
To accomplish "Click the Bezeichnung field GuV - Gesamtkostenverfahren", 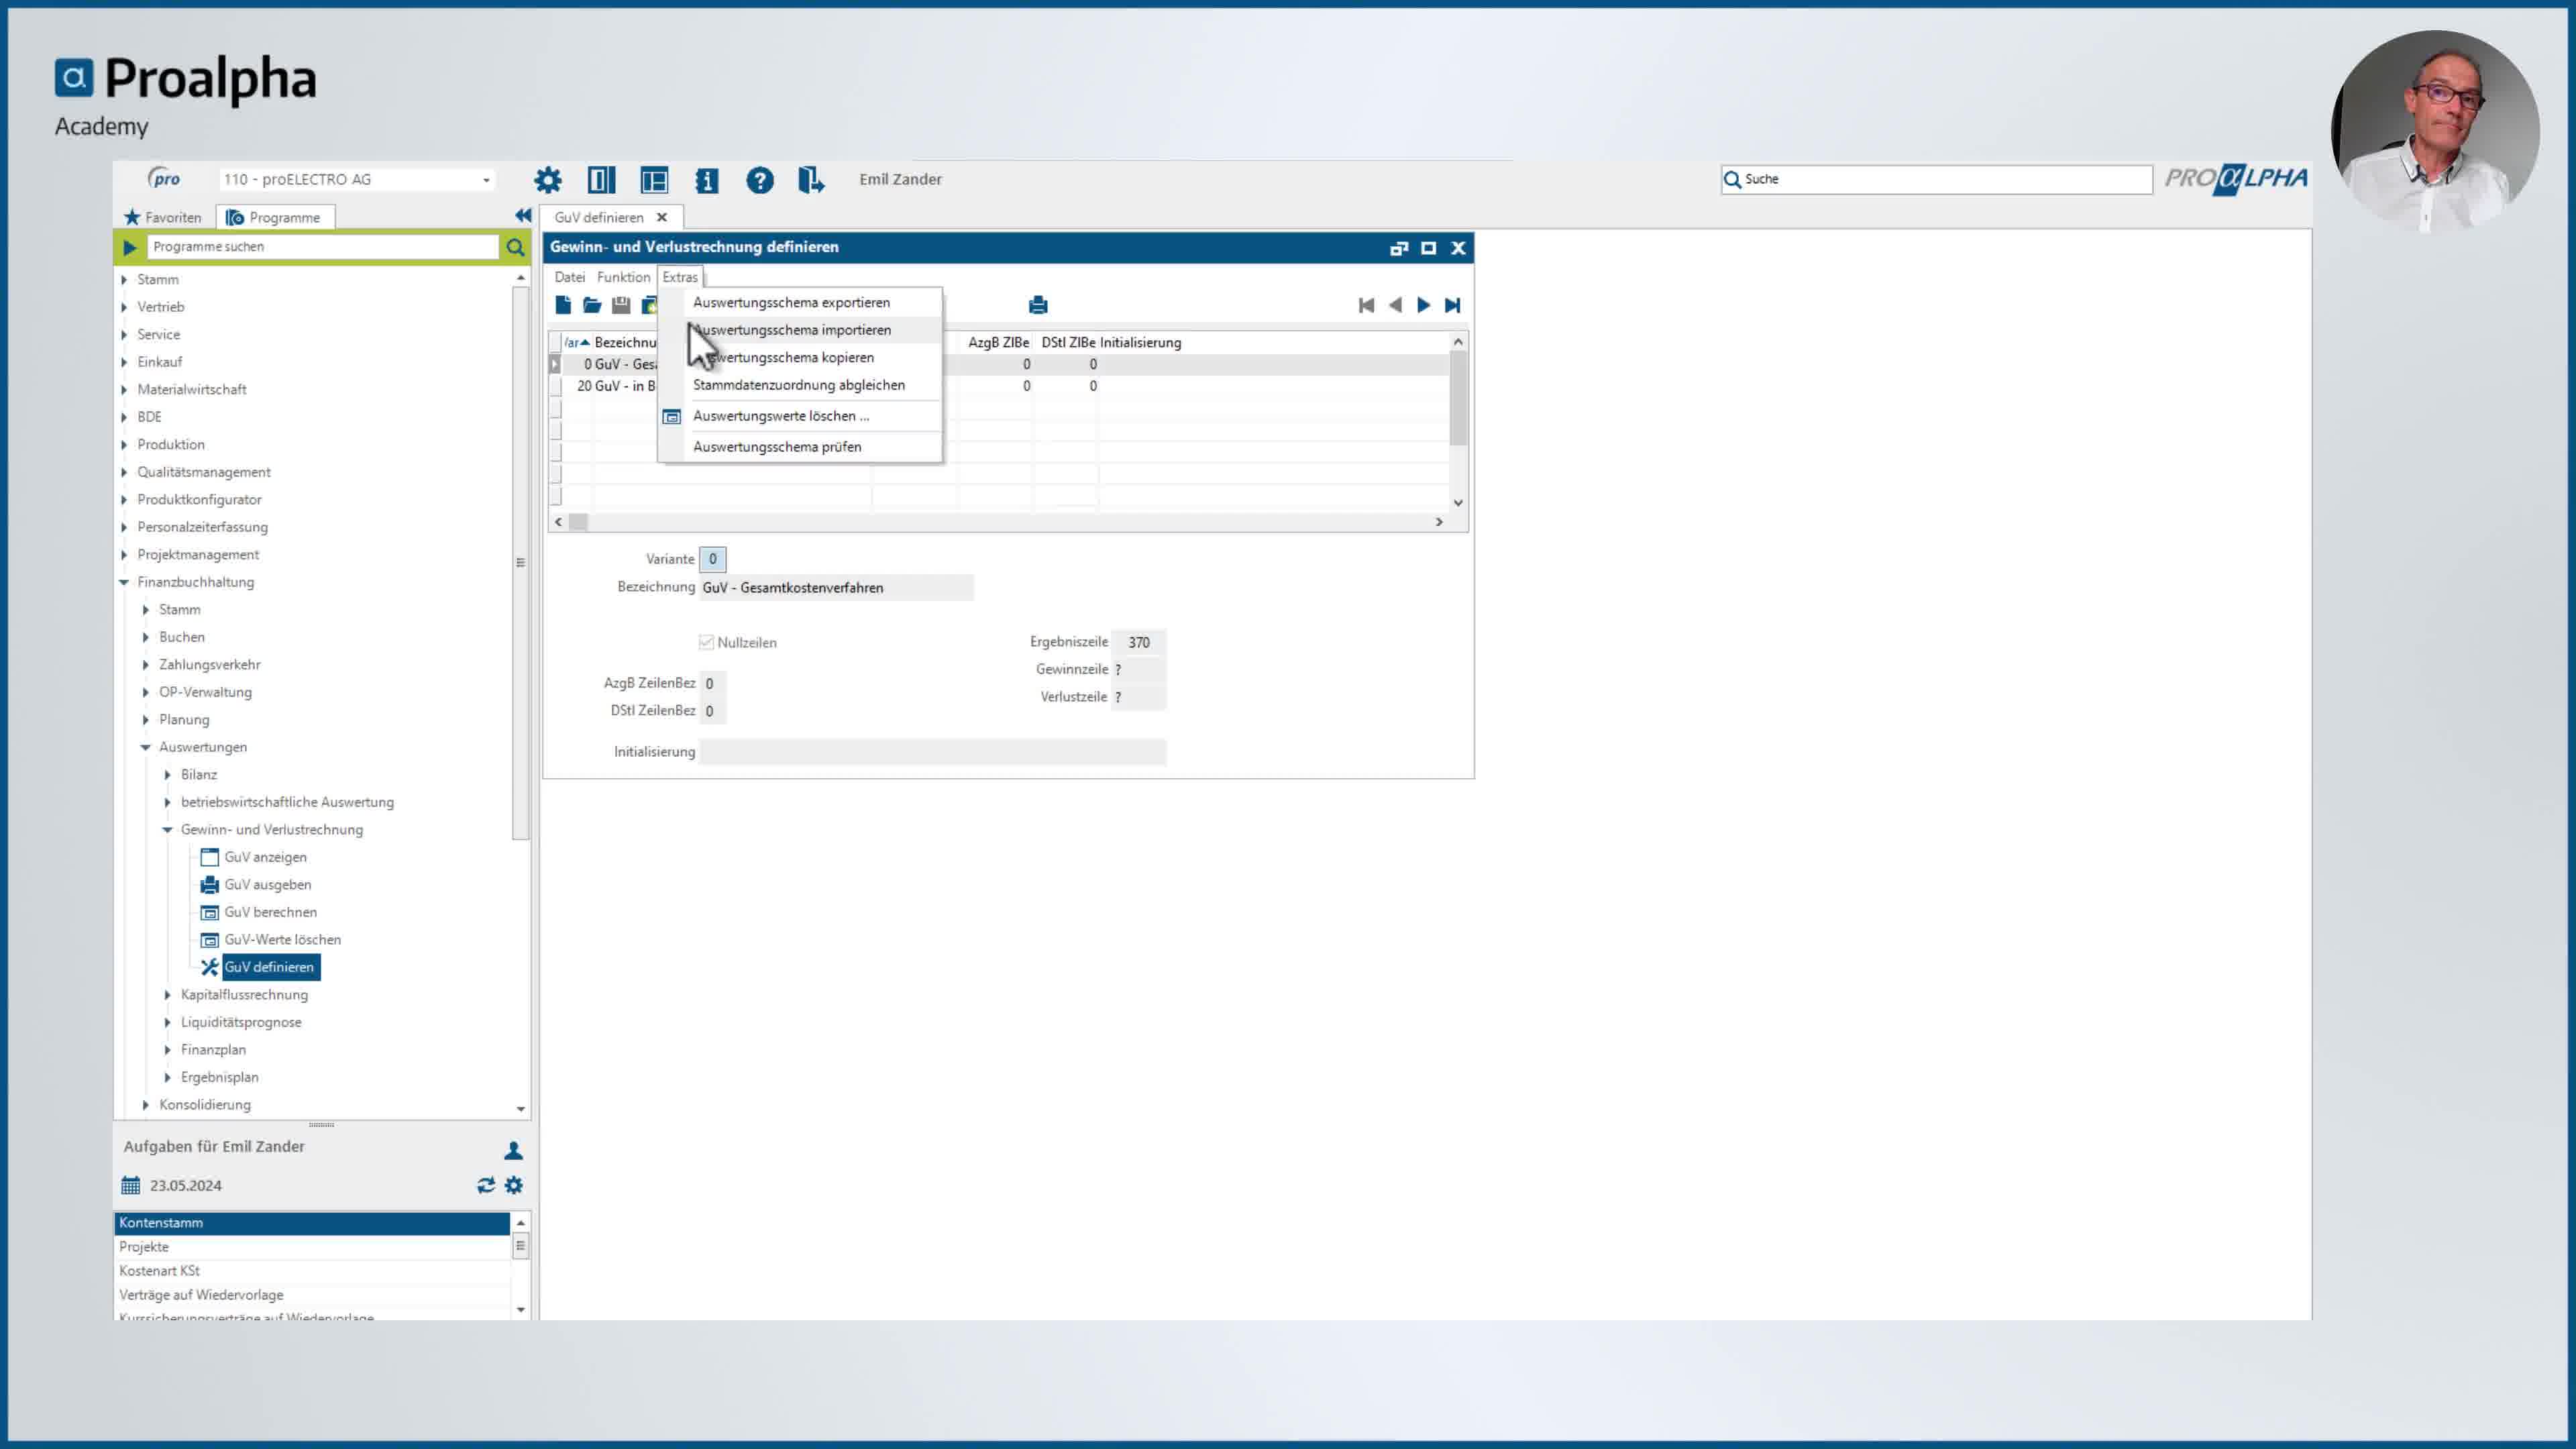I will (x=836, y=588).
